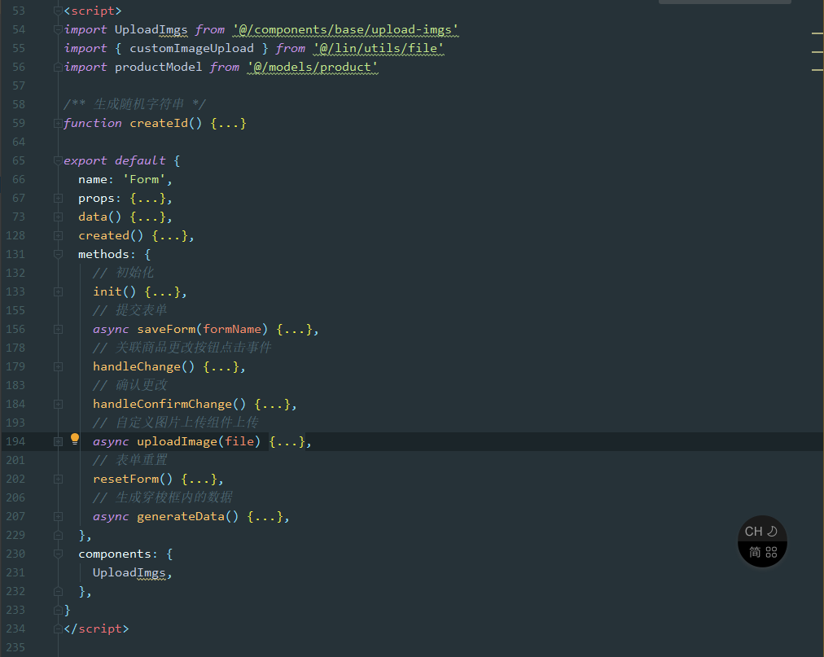The height and width of the screenshot is (657, 824).
Task: Click the {...} placeholder after uploadImage(file)
Action: pos(287,442)
